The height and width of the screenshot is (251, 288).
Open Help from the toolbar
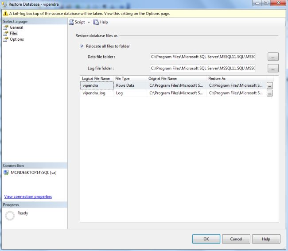tap(101, 22)
